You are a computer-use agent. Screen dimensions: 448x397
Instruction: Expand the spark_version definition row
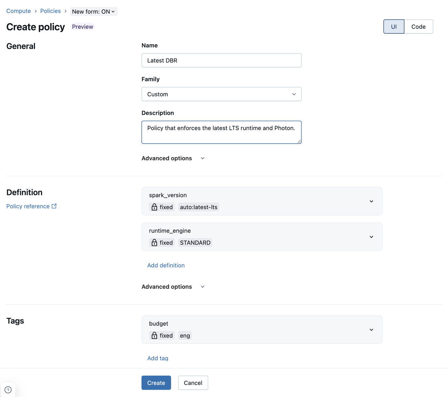pos(371,201)
